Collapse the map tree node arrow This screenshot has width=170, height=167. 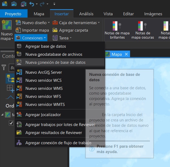tap(2, 115)
